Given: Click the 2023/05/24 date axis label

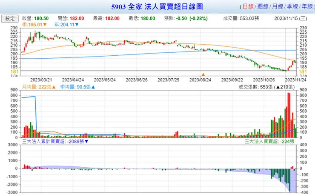Looking at the screenshot, I should pos(105,80).
